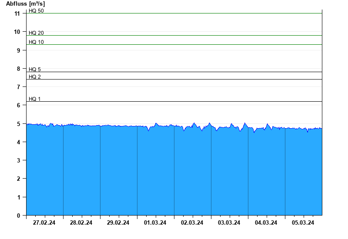The width and height of the screenshot is (348, 239).
Task: Click the 29.02.24 date label
Action: [118, 222]
